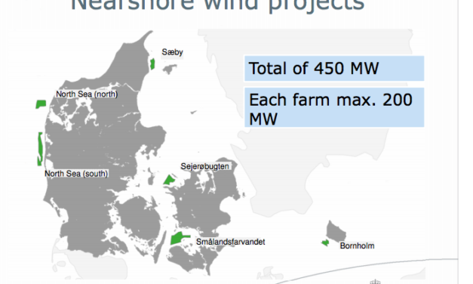The width and height of the screenshot is (473, 284).
Task: Click the Smålandsfarvandet label
Action: (x=231, y=242)
